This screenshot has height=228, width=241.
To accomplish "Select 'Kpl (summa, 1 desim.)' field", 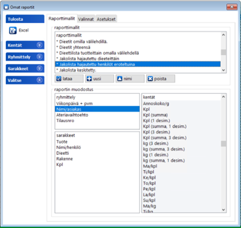I will [181, 126].
